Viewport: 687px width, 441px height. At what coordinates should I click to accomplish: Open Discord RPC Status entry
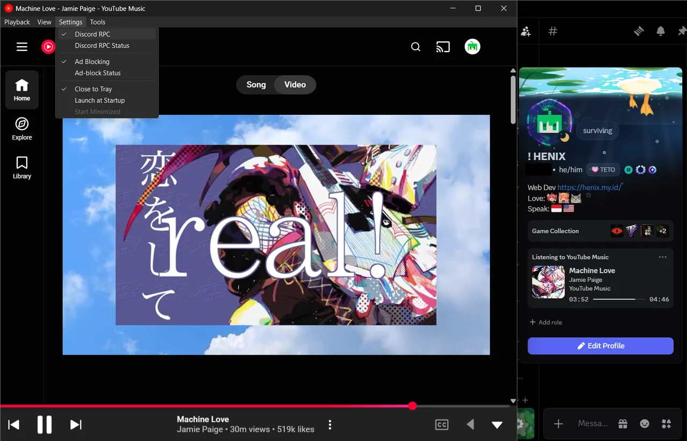[107, 45]
